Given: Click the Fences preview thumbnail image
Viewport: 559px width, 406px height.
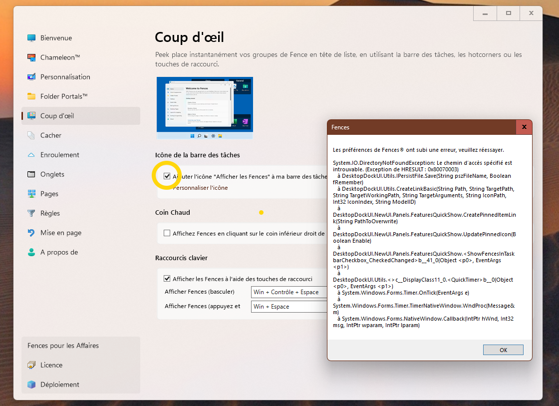Looking at the screenshot, I should coord(205,108).
